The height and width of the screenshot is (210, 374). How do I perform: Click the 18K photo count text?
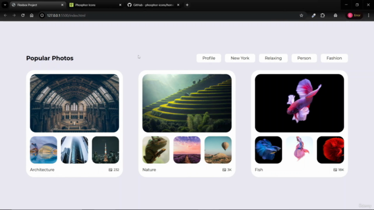[341, 170]
